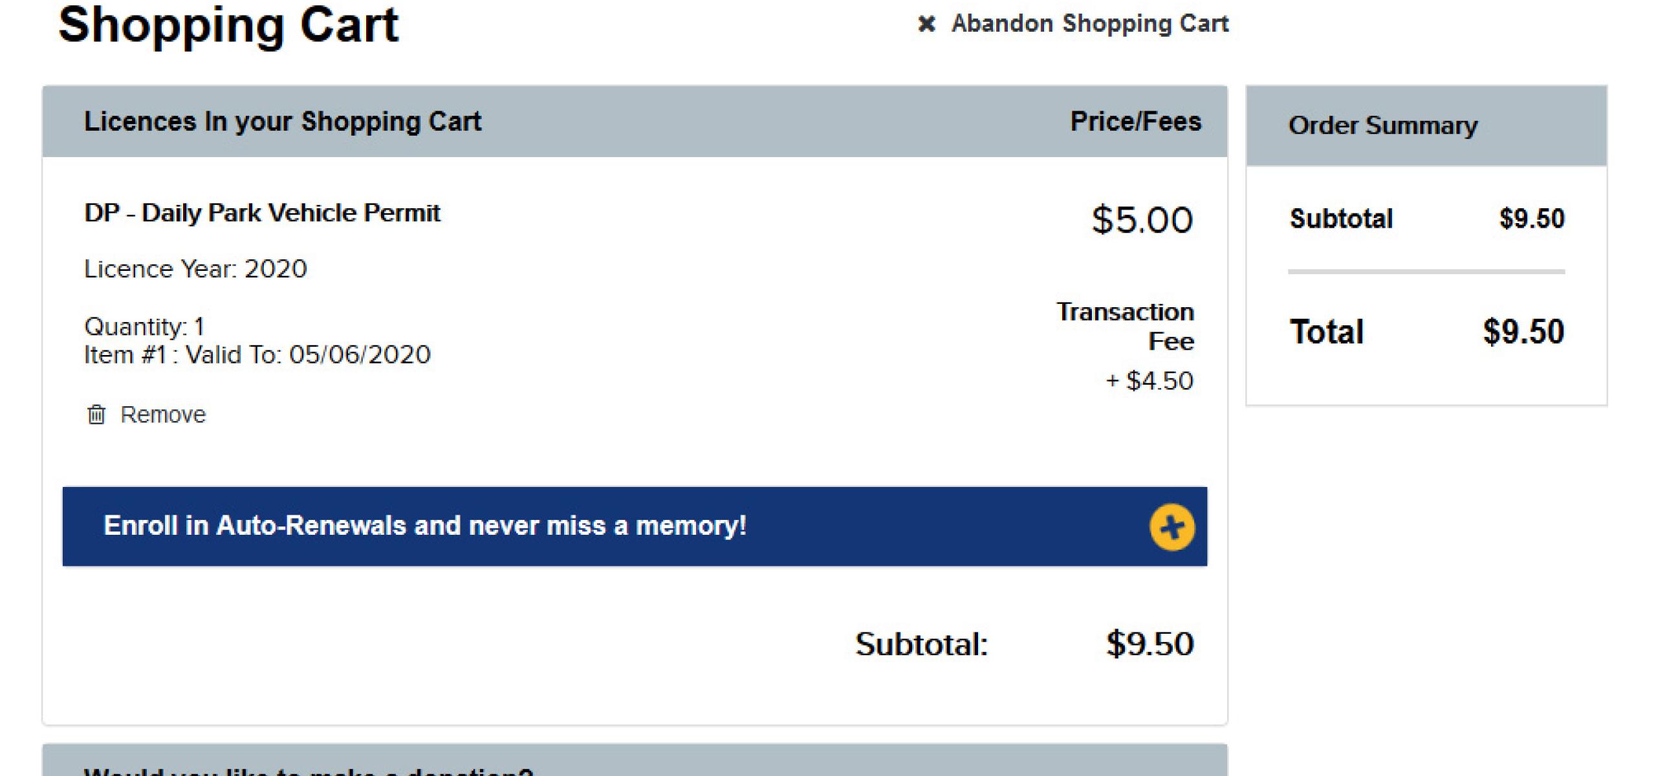The height and width of the screenshot is (776, 1656).
Task: Click the X icon beside Abandon Shopping Cart
Action: [926, 25]
